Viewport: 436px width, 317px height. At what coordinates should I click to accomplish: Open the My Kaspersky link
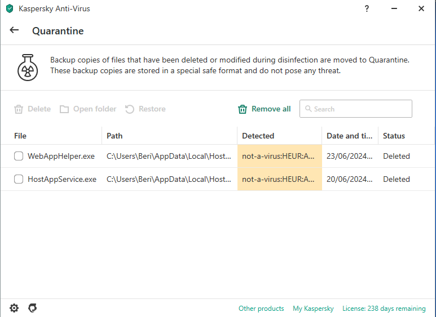click(313, 309)
